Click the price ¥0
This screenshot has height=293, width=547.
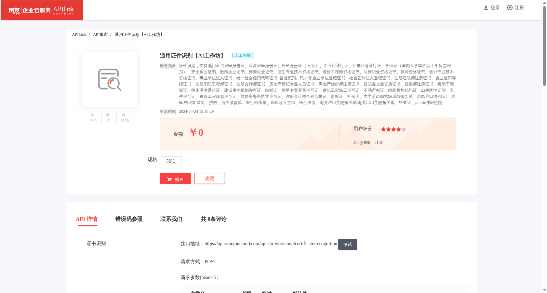point(197,133)
